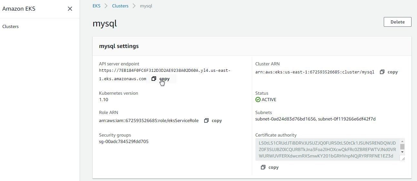Copy the API server endpoint
Image resolution: width=417 pixels, height=181 pixels.
(161, 79)
